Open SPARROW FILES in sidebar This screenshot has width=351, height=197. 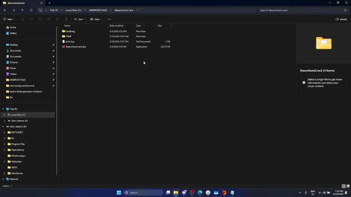(x=18, y=80)
